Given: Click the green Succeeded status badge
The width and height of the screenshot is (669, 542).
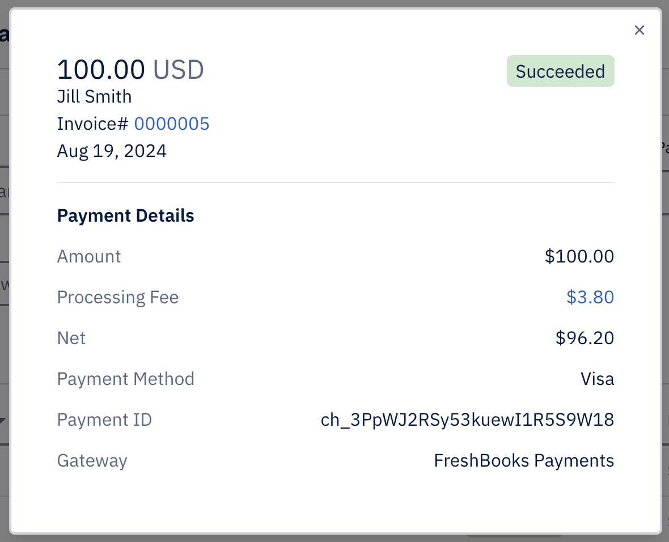Looking at the screenshot, I should [560, 71].
